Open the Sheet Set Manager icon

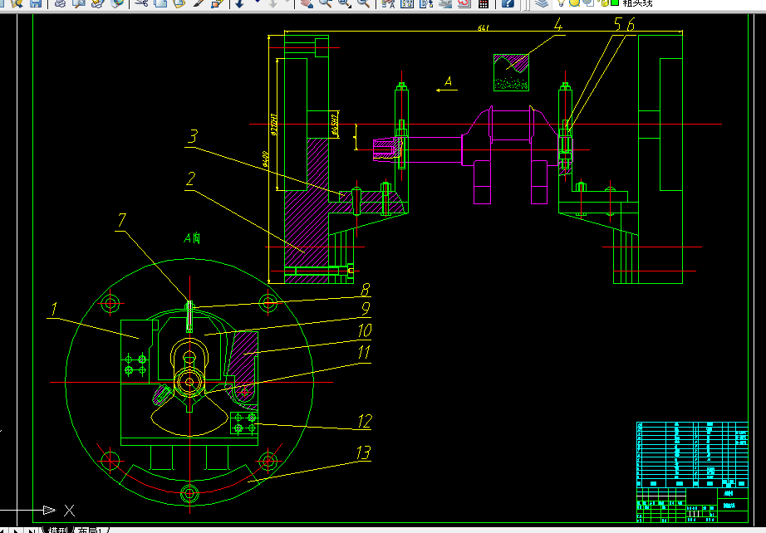click(445, 3)
